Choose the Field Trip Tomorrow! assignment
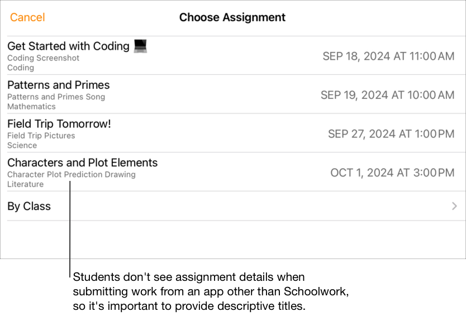Screen dimensions: 466x316 [x=59, y=124]
